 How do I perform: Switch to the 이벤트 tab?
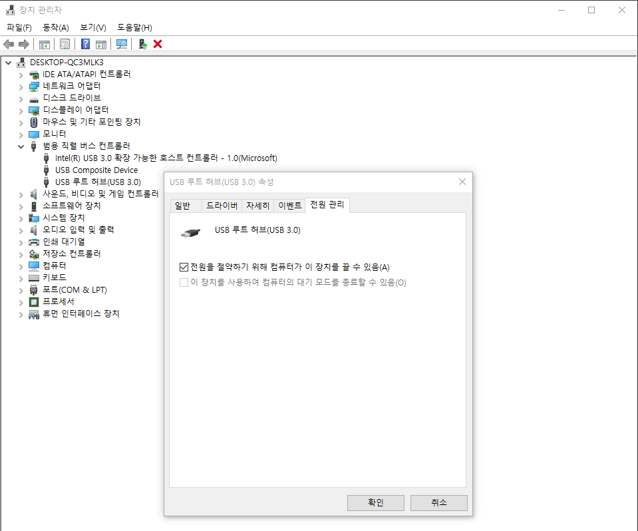[x=289, y=206]
